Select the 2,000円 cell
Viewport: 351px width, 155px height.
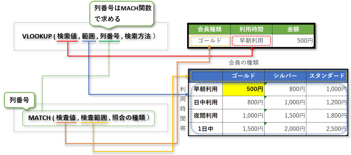tap(285, 129)
